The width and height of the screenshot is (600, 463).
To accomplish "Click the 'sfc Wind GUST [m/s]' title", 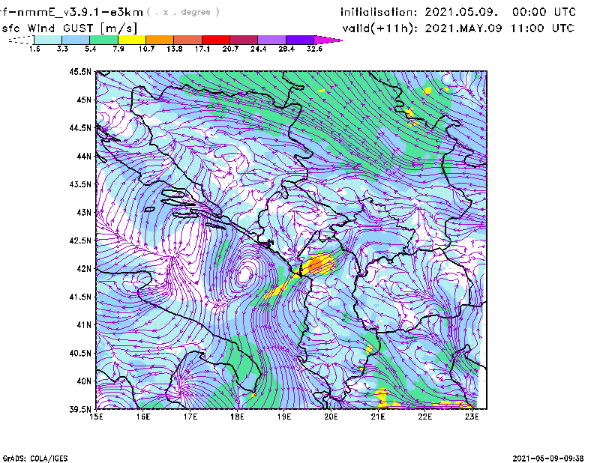I will coord(69,28).
